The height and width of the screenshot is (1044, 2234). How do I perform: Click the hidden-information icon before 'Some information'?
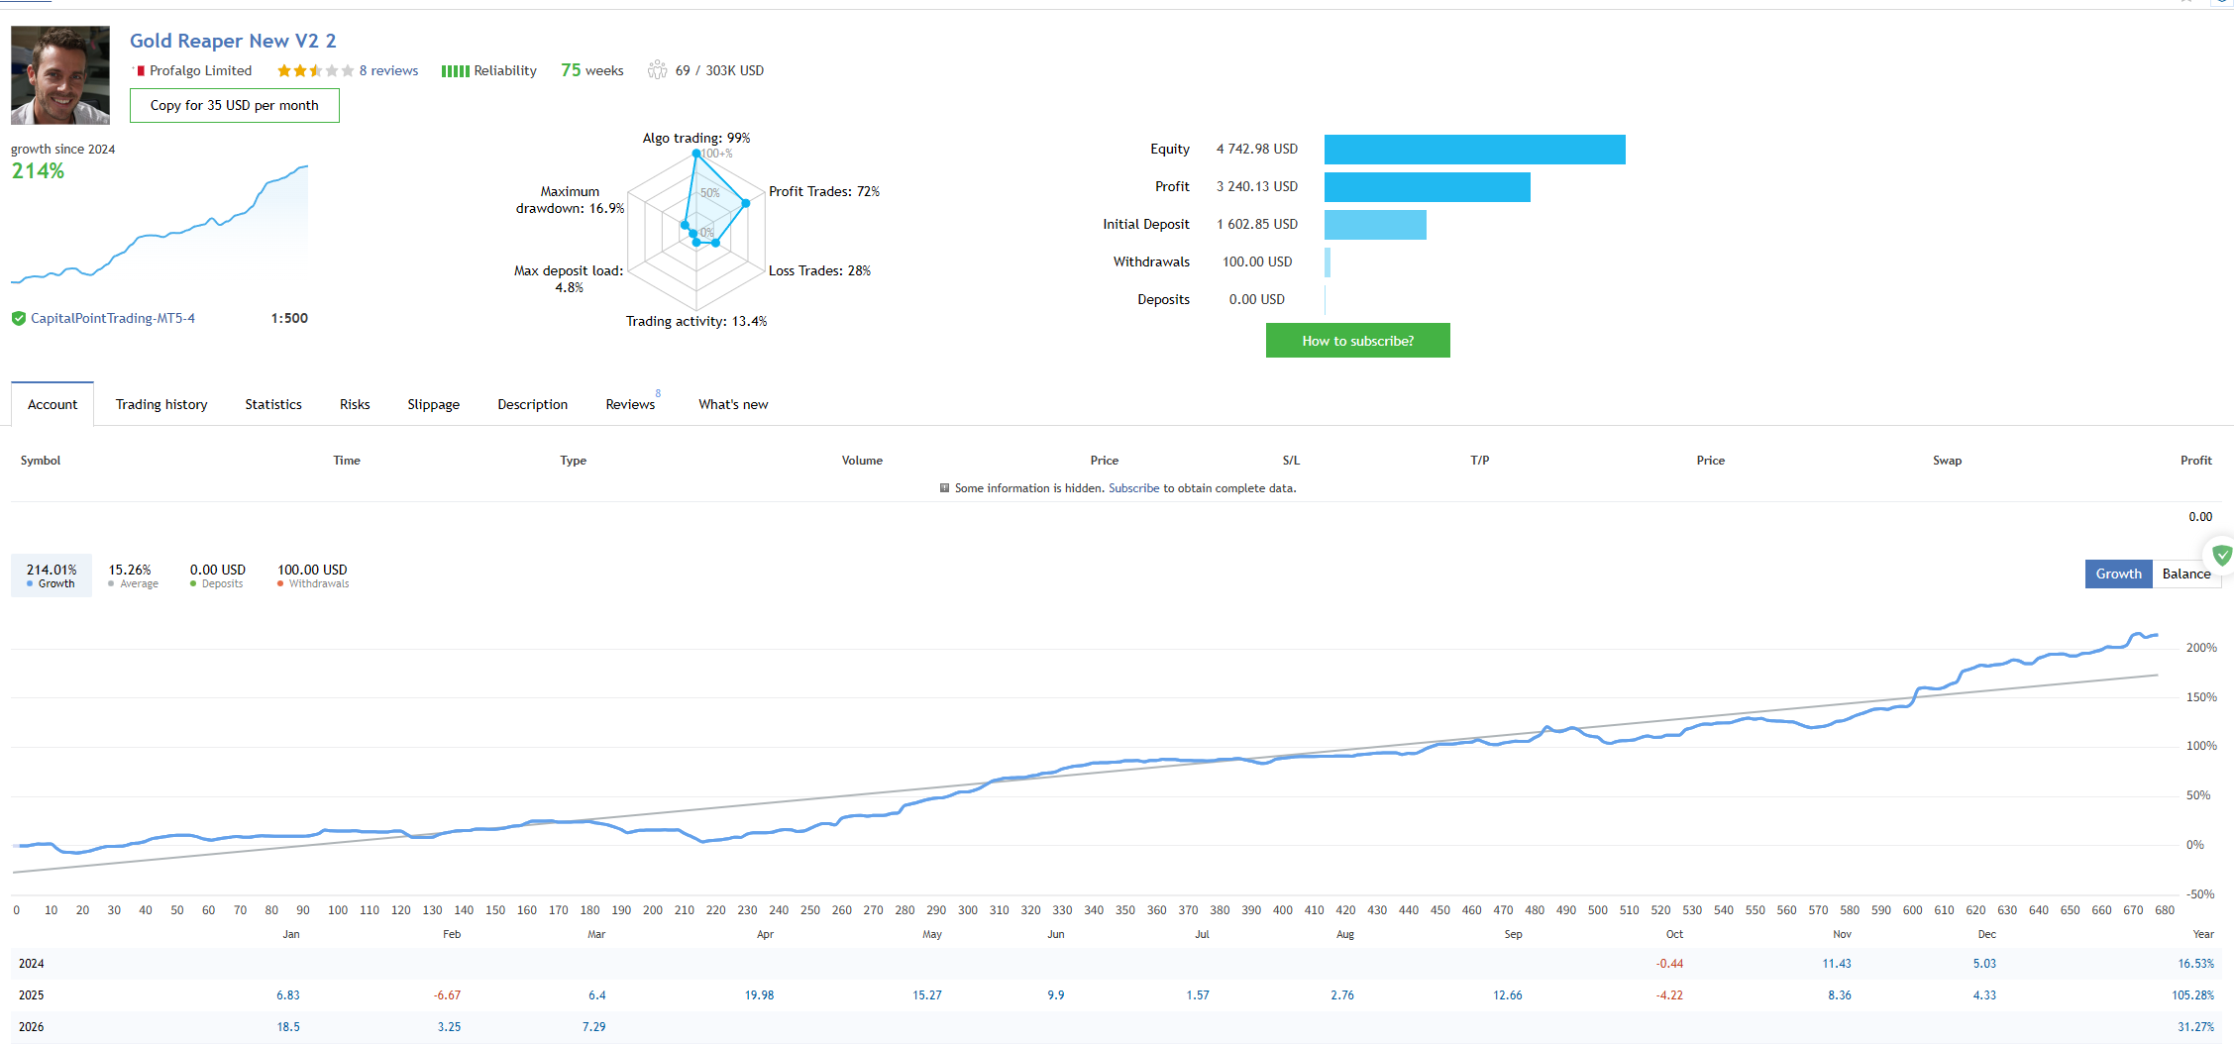(944, 488)
